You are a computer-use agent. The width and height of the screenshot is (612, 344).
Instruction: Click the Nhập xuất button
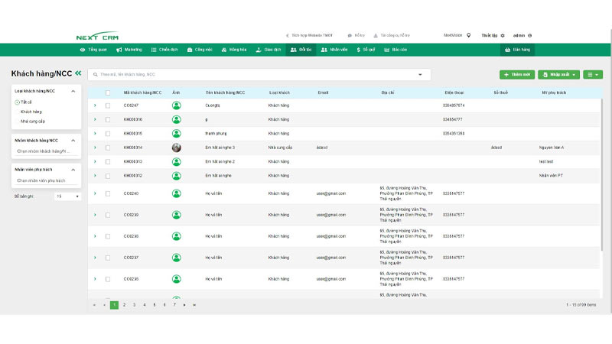(x=558, y=75)
